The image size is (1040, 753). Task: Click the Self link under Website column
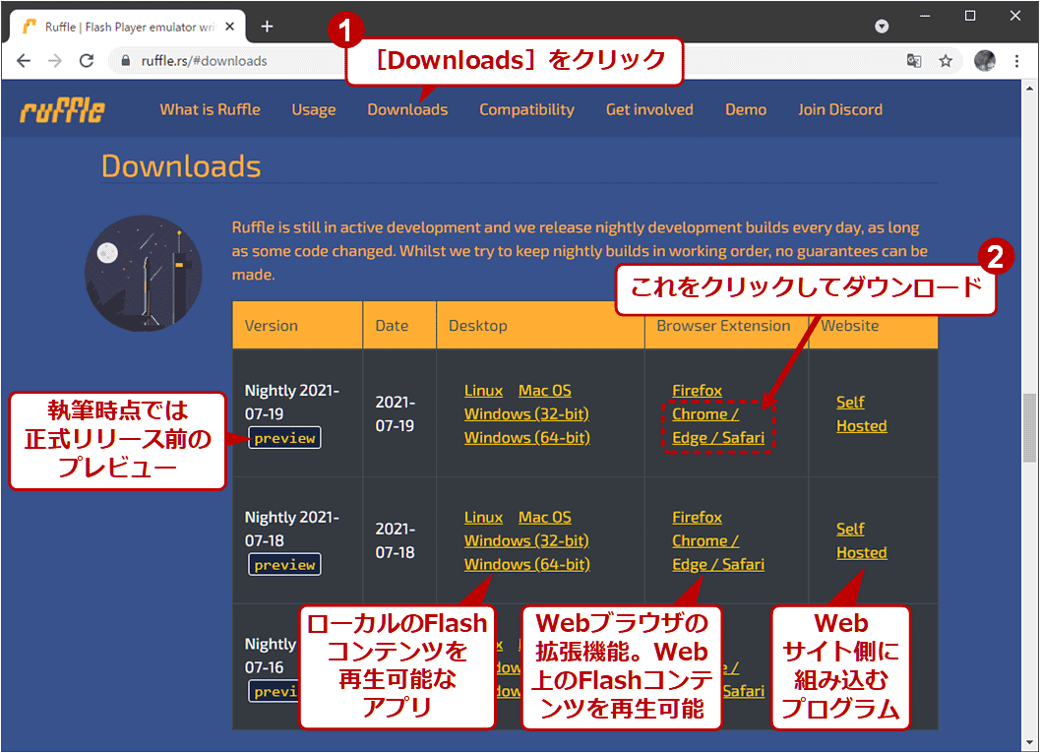pyautogui.click(x=850, y=402)
